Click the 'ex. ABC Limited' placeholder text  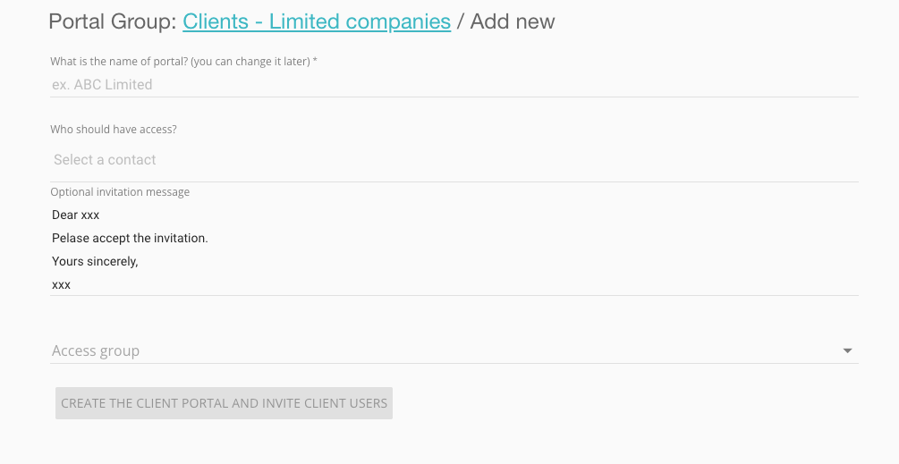102,85
